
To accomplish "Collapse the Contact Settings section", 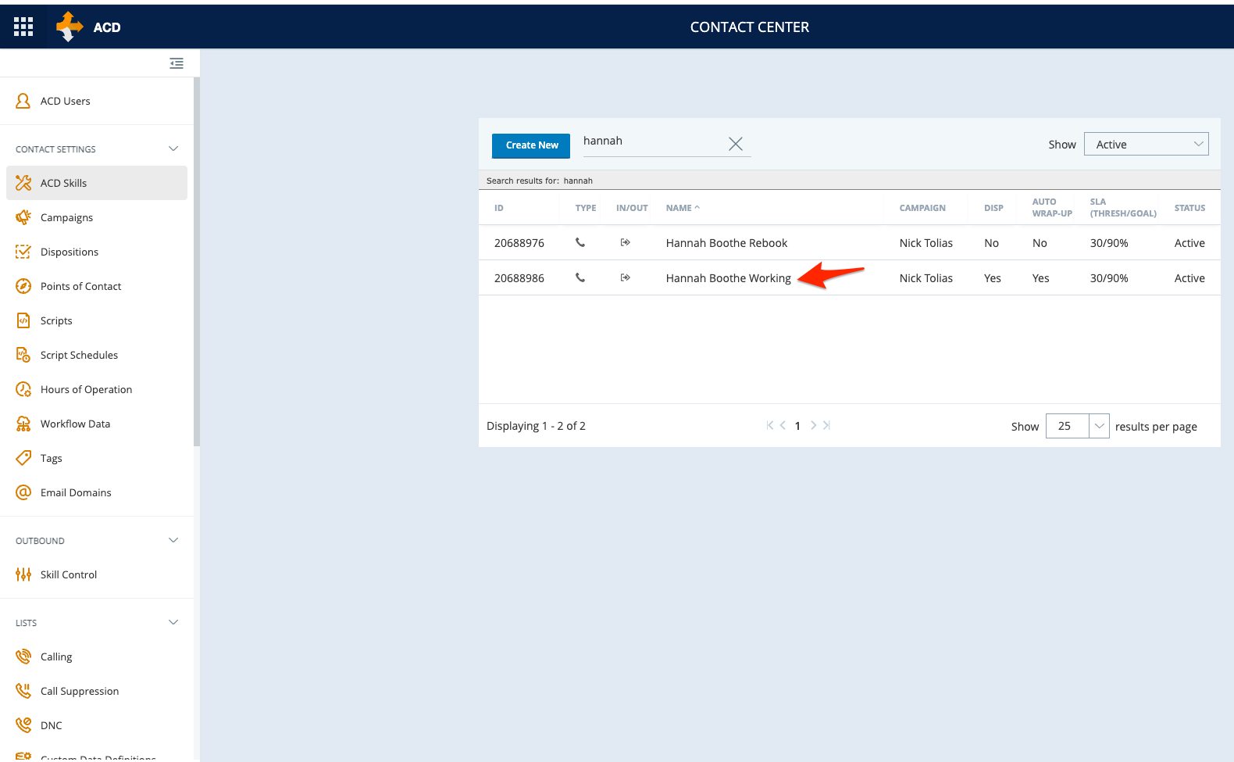I will [173, 148].
